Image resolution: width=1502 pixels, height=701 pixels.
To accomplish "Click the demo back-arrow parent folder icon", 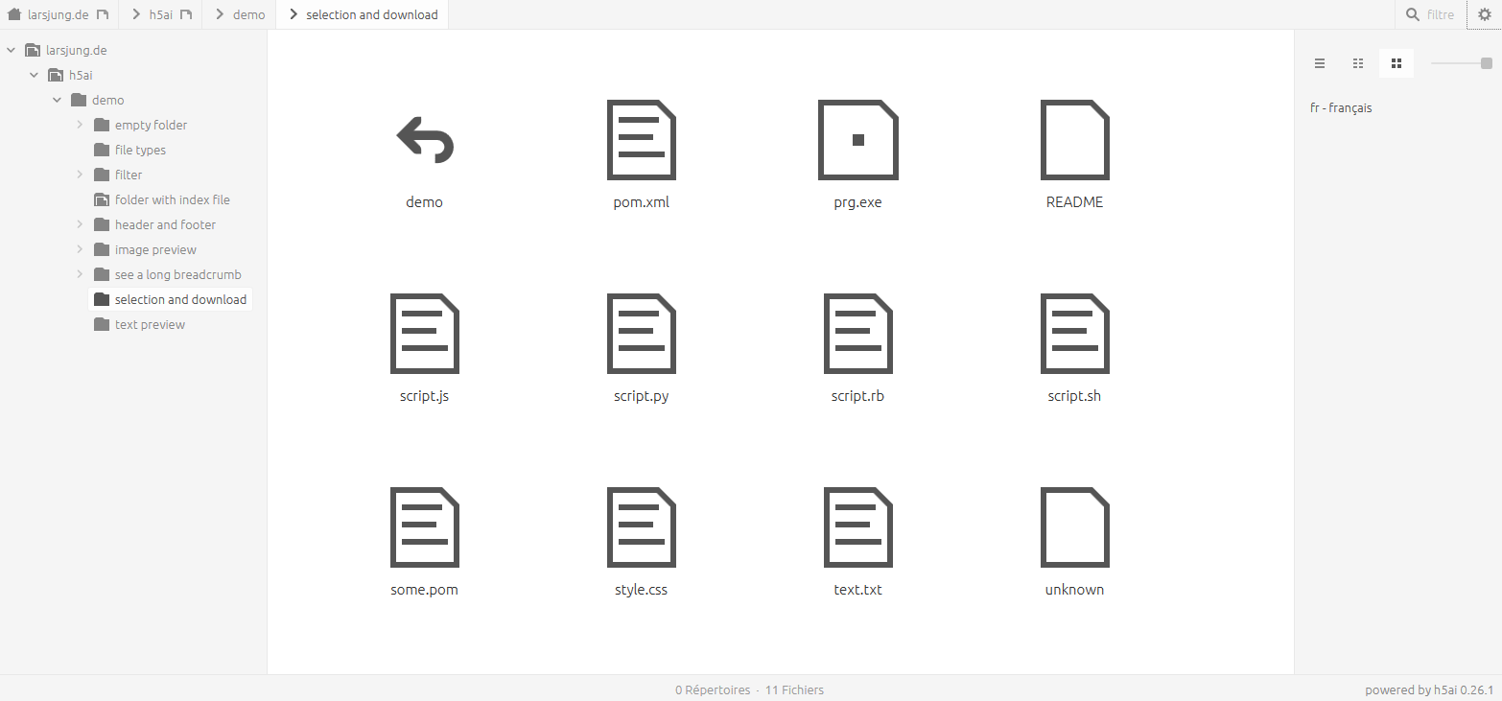I will (x=425, y=140).
